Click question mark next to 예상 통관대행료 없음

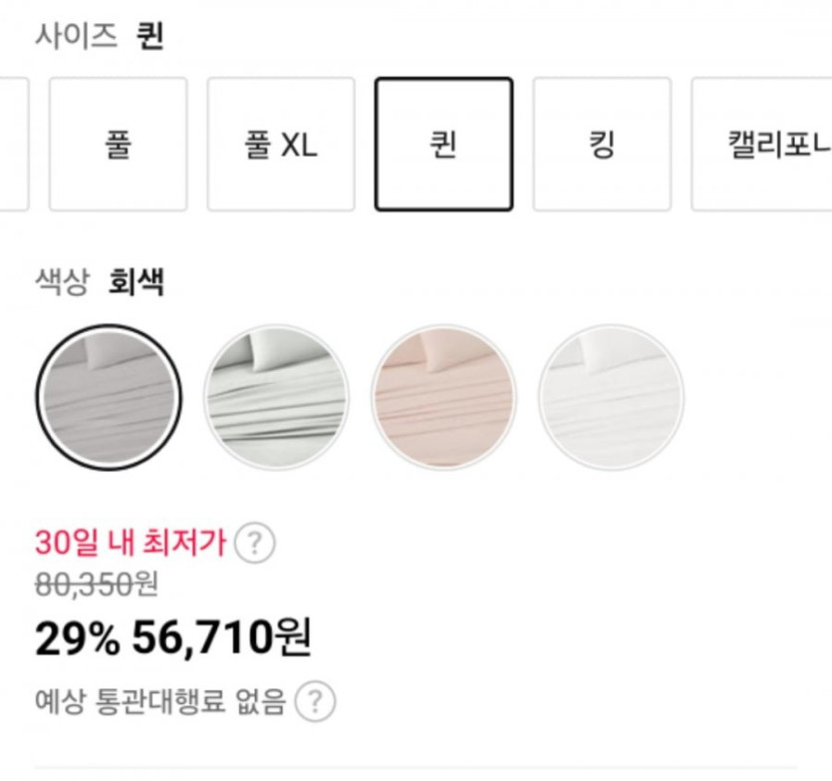[x=315, y=701]
